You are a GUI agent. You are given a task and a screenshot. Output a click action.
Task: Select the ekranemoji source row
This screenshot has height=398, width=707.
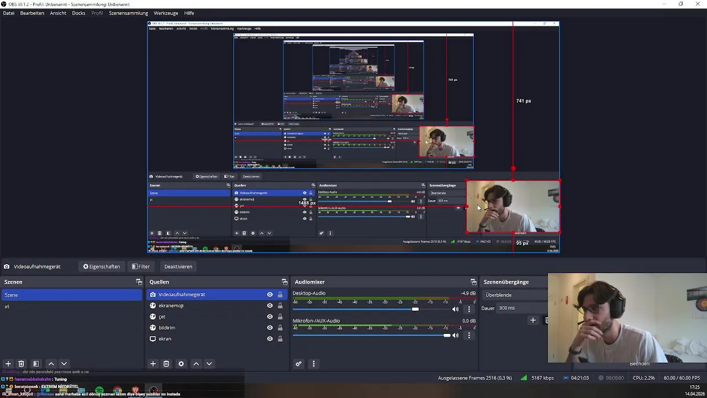point(217,306)
